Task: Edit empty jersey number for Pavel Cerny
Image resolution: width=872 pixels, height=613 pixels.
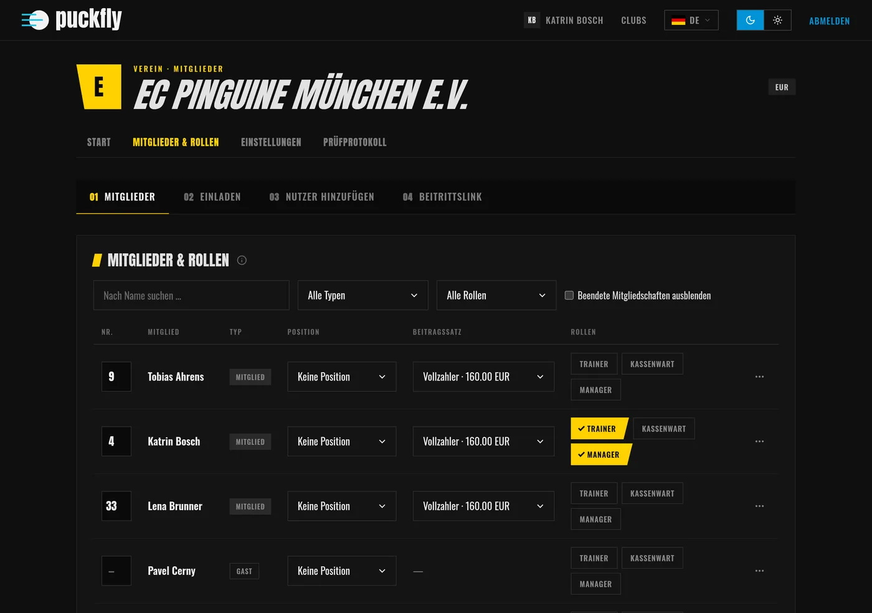Action: (116, 571)
